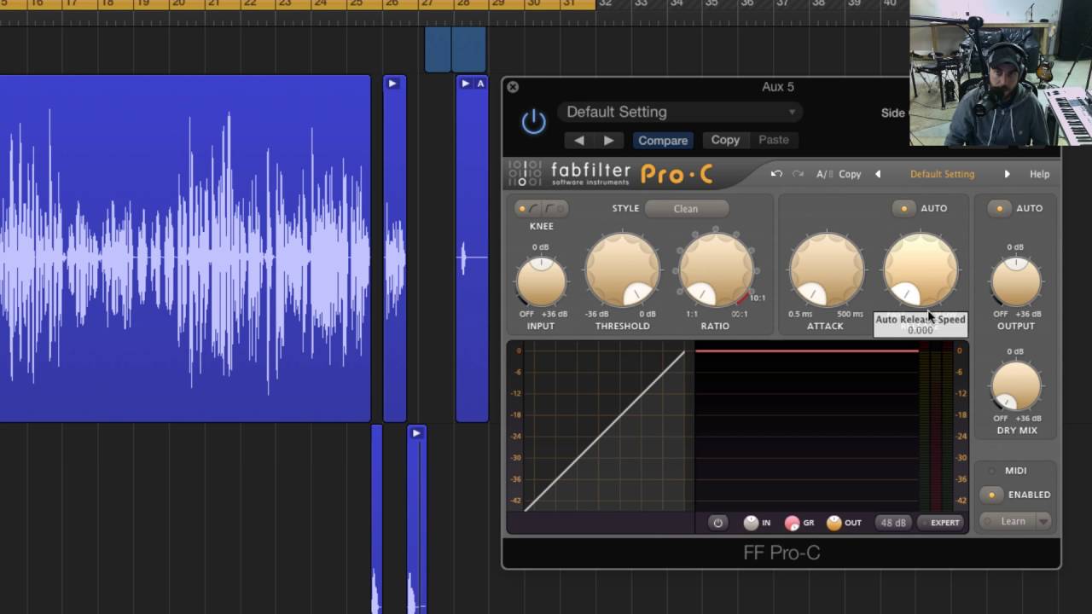Go to previous preset in plugin header
The image size is (1092, 614).
tap(579, 140)
